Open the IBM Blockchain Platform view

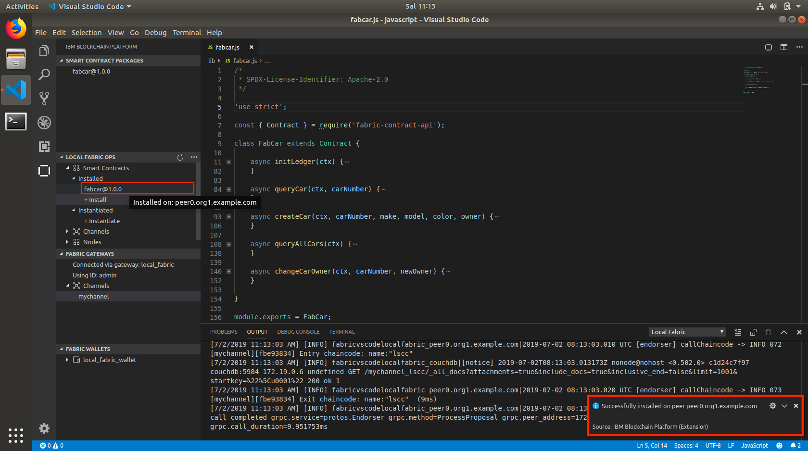tap(44, 171)
